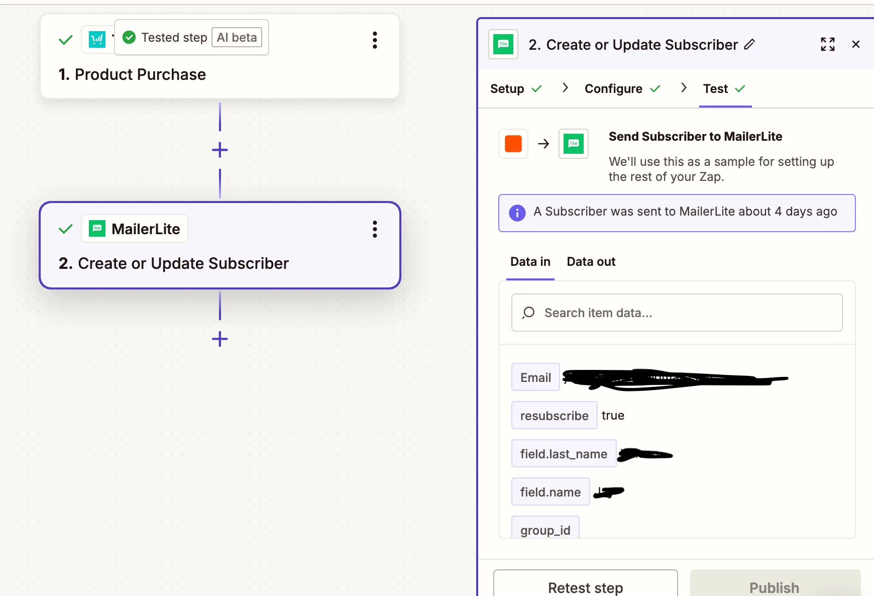Click the orange source app icon
The image size is (874, 596).
coord(513,144)
